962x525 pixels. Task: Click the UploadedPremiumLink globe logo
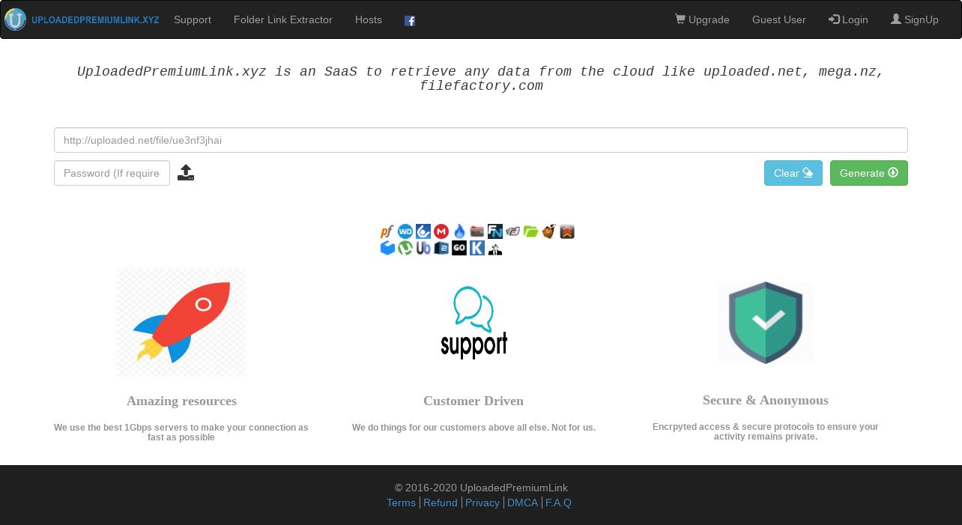(x=15, y=19)
